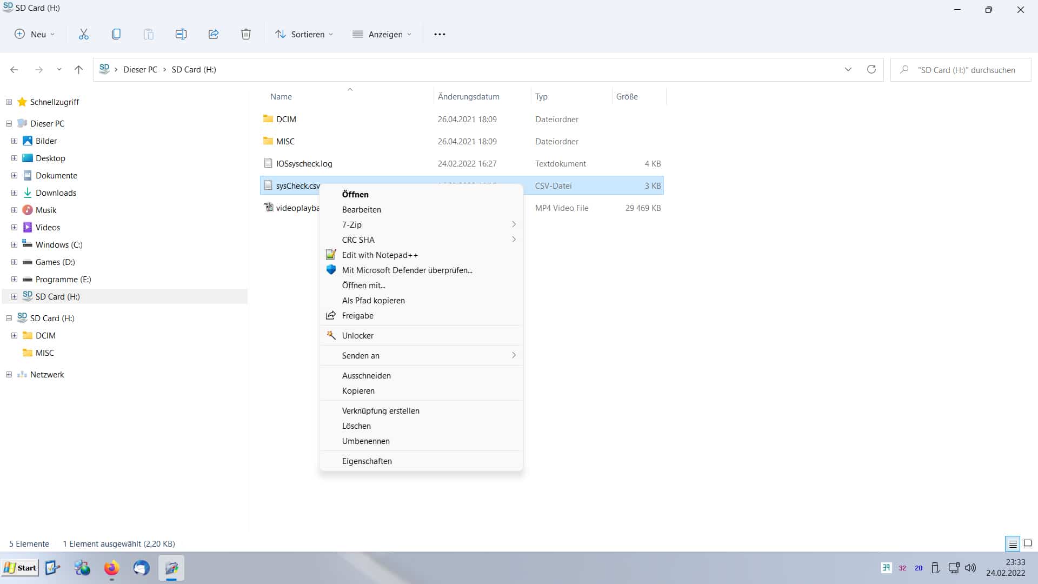Click the Start button

point(20,568)
